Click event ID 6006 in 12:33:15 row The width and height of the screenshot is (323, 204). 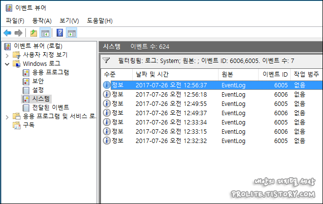[x=281, y=132]
